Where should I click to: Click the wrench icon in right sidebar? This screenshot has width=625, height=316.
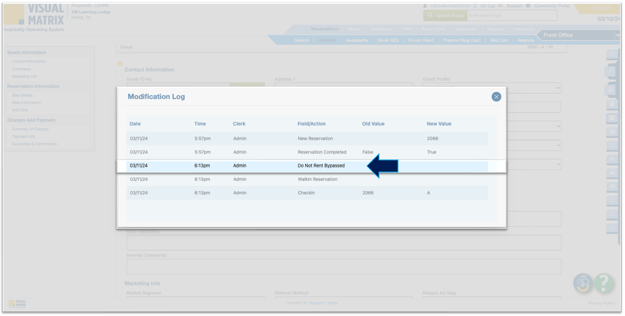[612, 71]
